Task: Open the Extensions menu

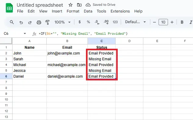Action: [x=120, y=11]
